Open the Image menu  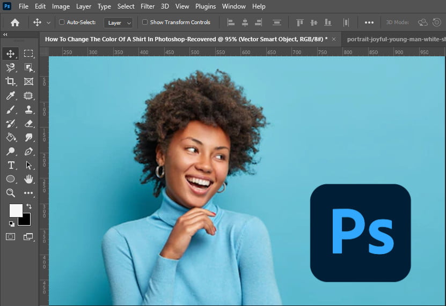[61, 6]
